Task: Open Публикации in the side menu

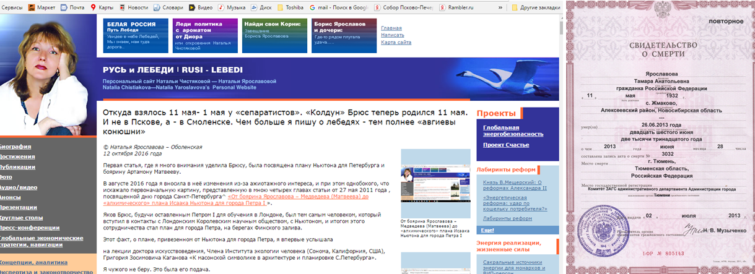Action: 17,166
